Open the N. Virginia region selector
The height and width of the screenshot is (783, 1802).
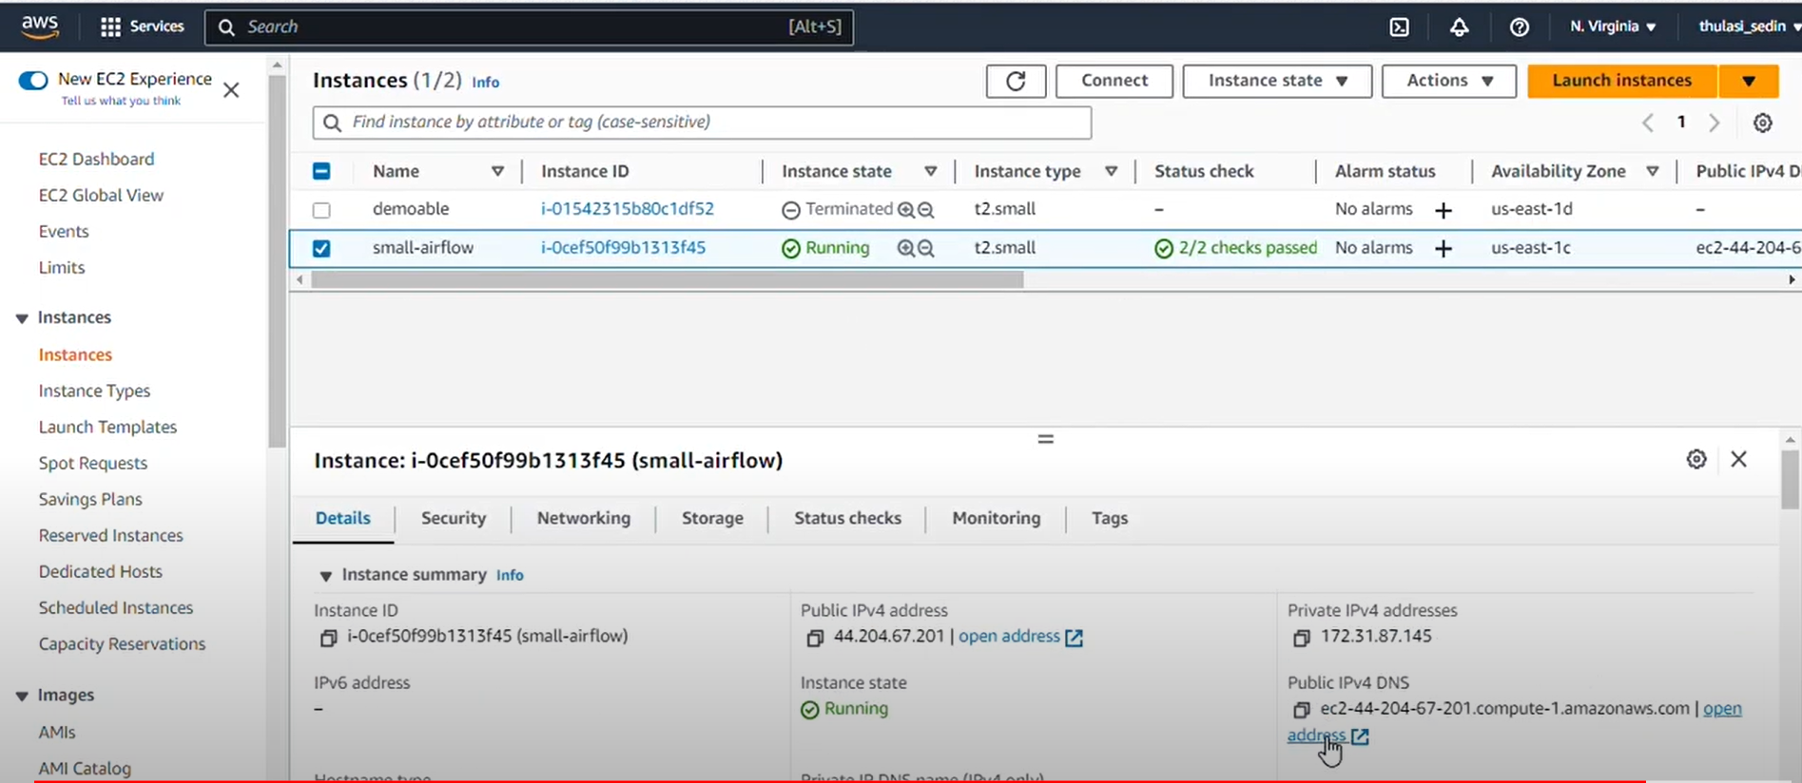pyautogui.click(x=1612, y=27)
